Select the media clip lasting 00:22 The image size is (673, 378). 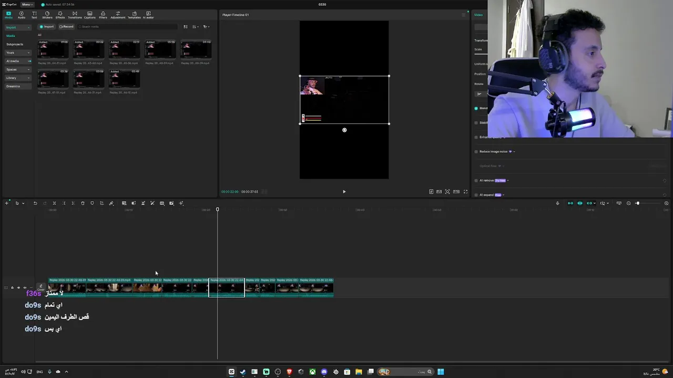(89, 51)
